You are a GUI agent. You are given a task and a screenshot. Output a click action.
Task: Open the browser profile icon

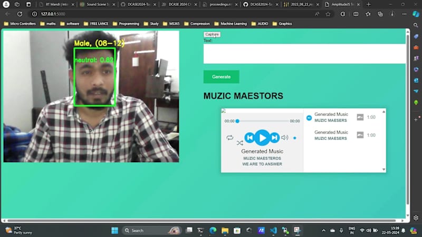click(x=6, y=4)
